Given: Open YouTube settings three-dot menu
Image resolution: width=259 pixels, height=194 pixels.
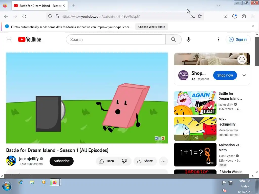Looking at the screenshot, I should (x=219, y=39).
